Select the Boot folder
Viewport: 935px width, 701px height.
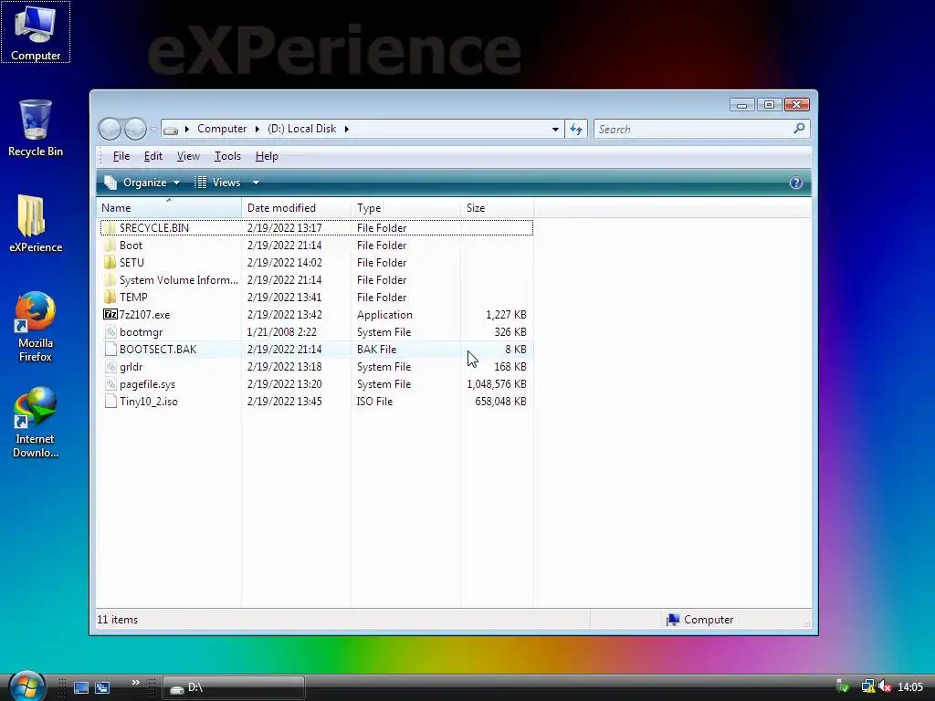point(317,246)
